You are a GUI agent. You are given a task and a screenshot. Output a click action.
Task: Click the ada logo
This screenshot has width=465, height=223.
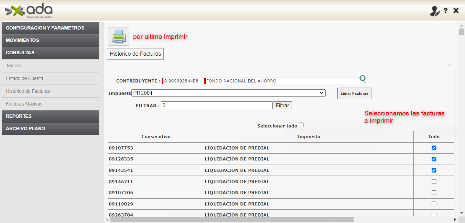click(29, 11)
